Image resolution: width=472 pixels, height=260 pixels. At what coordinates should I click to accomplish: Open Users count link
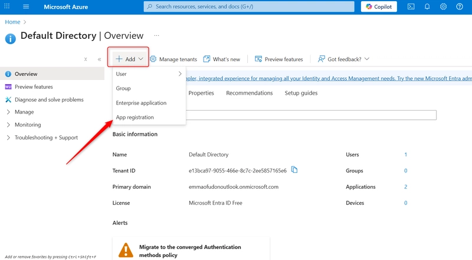coord(405,155)
